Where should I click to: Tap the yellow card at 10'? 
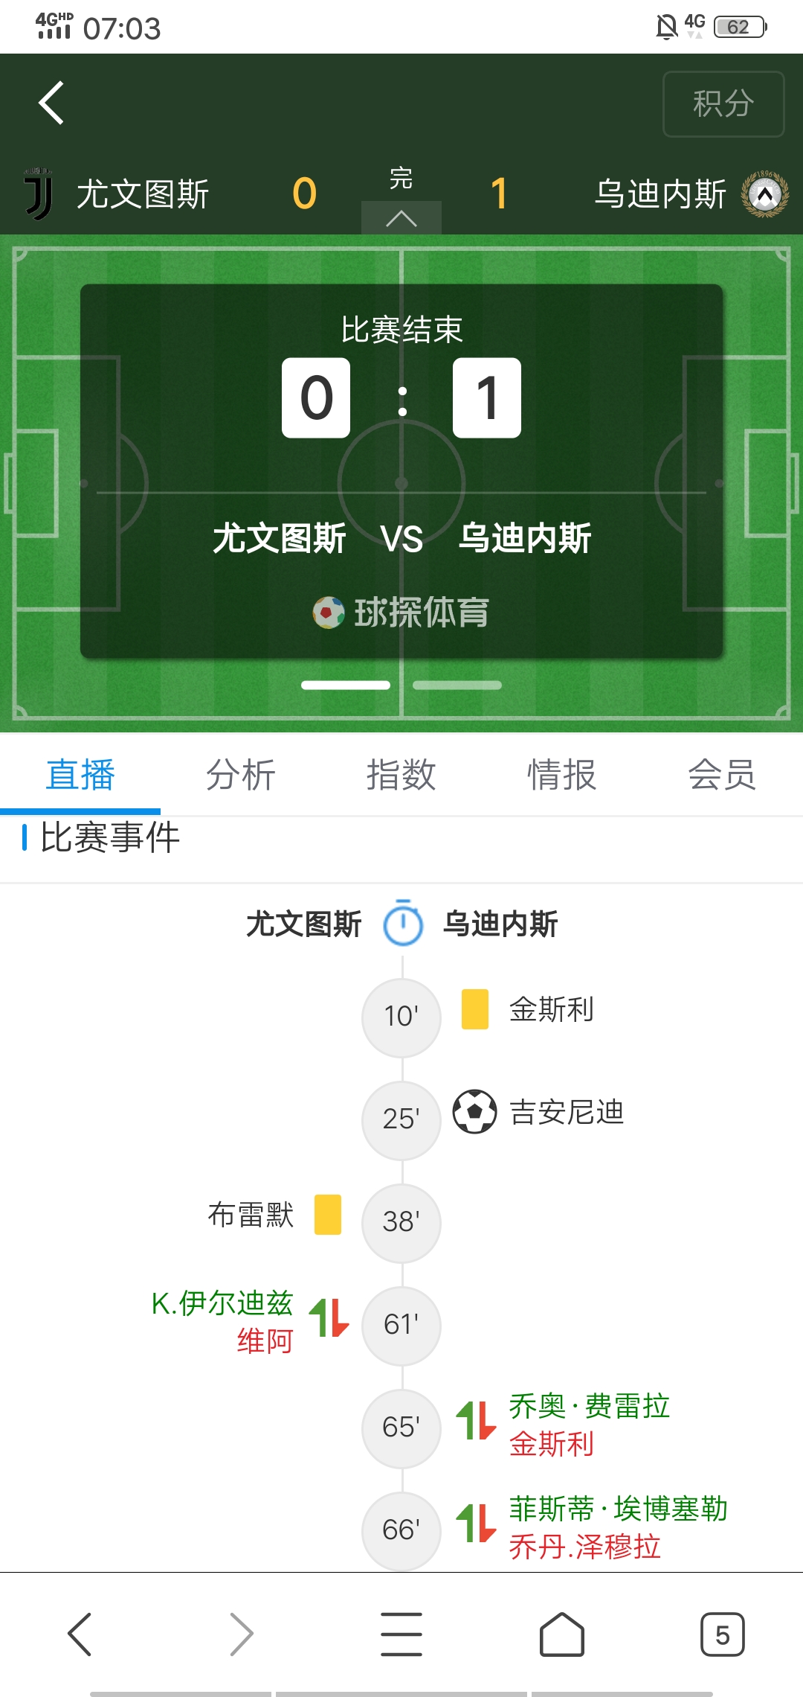475,1009
